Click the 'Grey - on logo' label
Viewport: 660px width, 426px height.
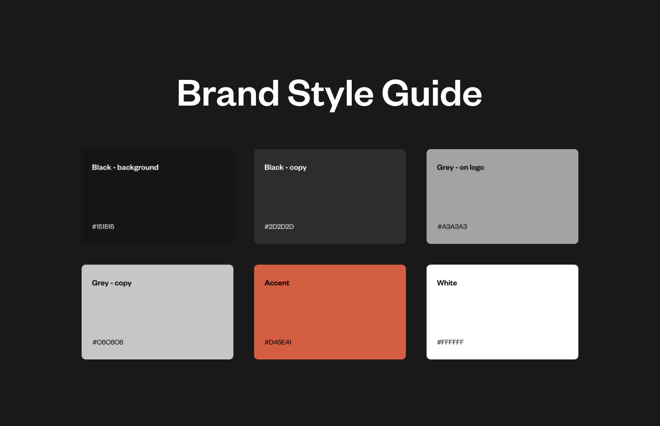tap(460, 167)
